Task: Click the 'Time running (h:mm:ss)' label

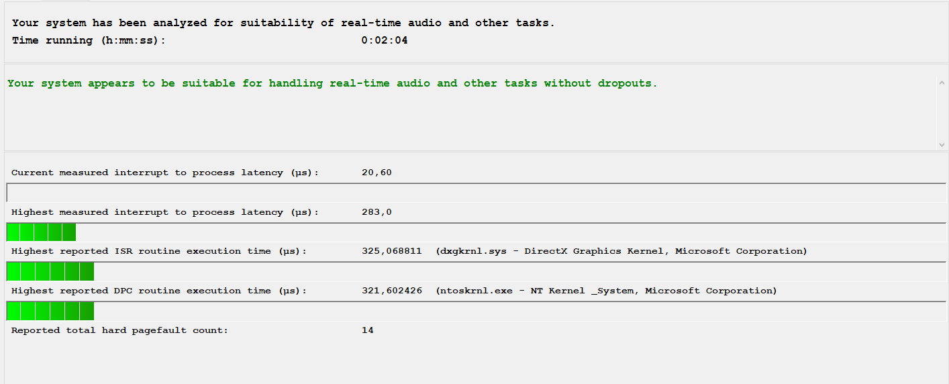Action: point(89,40)
